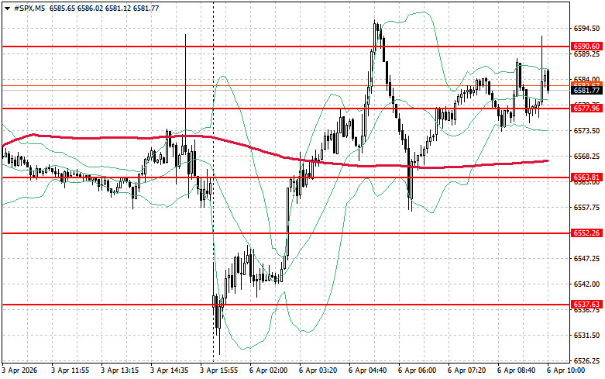The image size is (605, 379).
Task: Select the red 6563.81 level price tag
Action: (x=586, y=177)
